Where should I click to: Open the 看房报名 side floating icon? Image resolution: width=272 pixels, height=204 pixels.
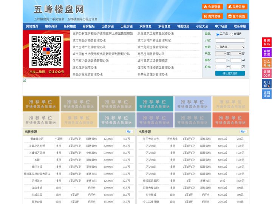[x=267, y=42]
